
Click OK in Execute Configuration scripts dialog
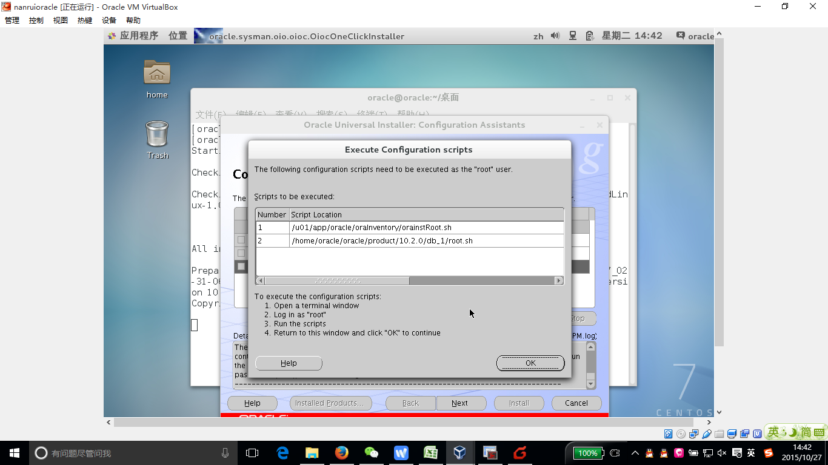pyautogui.click(x=530, y=363)
